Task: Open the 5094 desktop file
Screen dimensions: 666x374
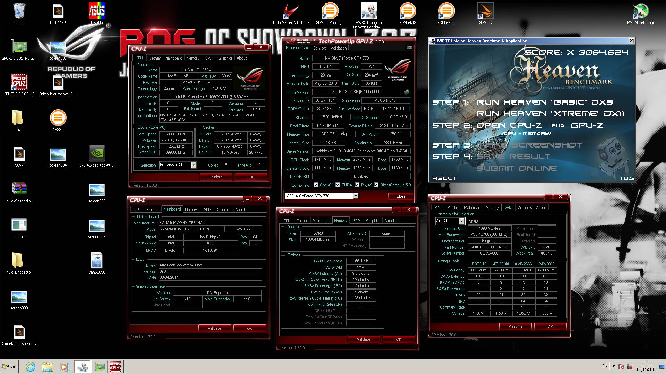Action: [x=19, y=157]
